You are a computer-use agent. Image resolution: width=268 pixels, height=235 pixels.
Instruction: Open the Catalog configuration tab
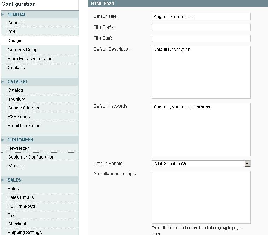point(40,90)
